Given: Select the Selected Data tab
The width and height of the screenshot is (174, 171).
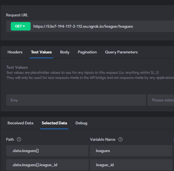Looking at the screenshot, I should pos(54,123).
